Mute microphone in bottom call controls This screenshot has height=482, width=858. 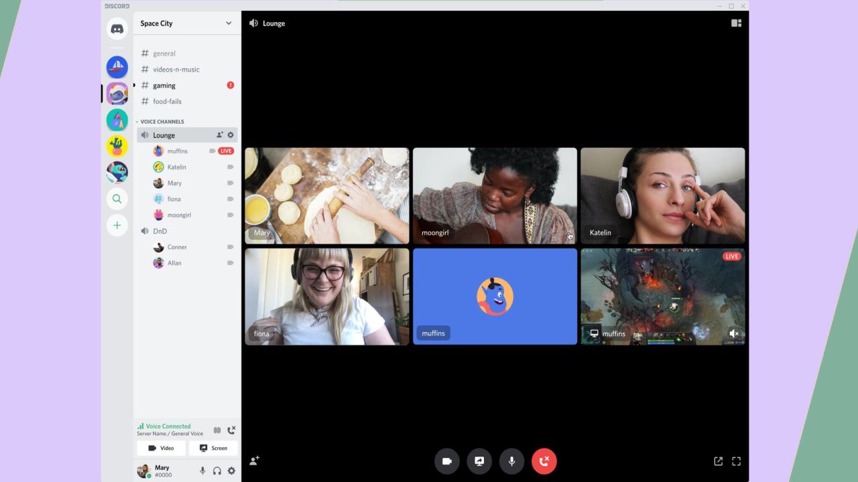pyautogui.click(x=511, y=461)
